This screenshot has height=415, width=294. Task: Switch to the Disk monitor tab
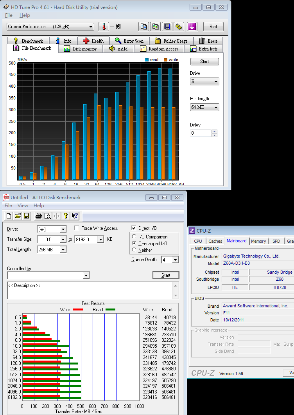click(x=81, y=49)
